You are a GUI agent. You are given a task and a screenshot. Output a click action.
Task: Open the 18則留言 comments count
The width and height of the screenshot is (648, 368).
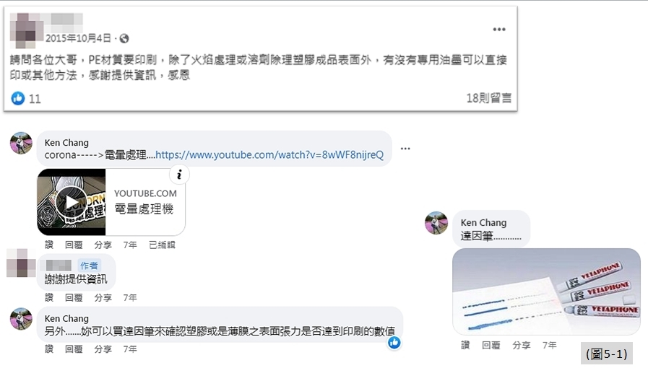click(489, 98)
